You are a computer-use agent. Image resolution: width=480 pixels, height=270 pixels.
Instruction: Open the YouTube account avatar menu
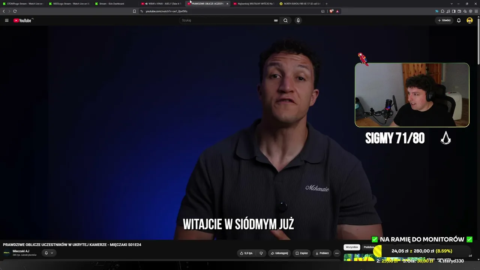click(x=469, y=20)
